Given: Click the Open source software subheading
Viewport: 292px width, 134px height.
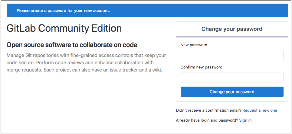Looking at the screenshot, I should (72, 45).
